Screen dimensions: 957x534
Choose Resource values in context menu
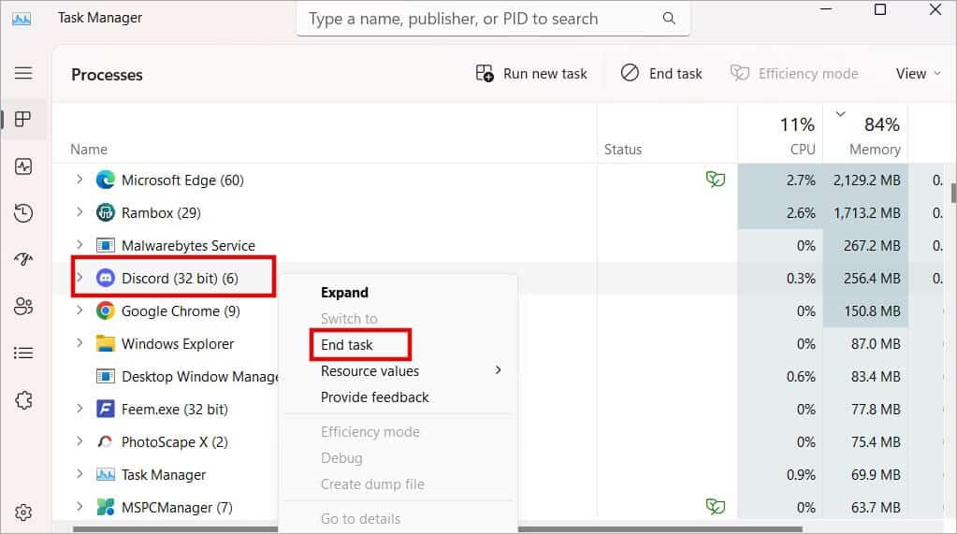[370, 371]
